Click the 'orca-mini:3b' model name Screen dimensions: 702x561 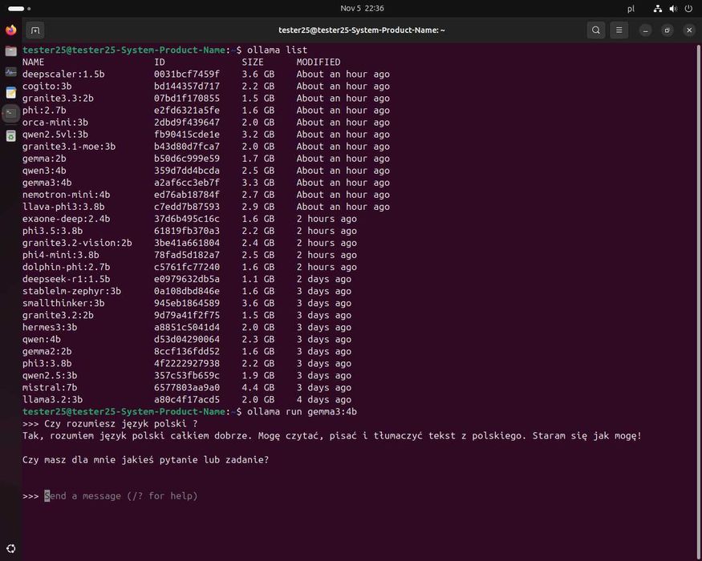click(55, 123)
